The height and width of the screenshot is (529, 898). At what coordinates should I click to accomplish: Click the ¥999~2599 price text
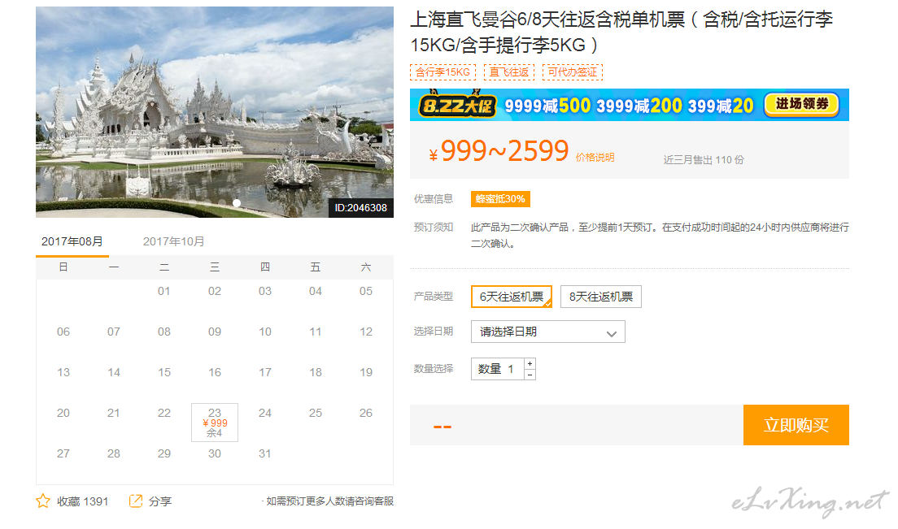pyautogui.click(x=499, y=151)
